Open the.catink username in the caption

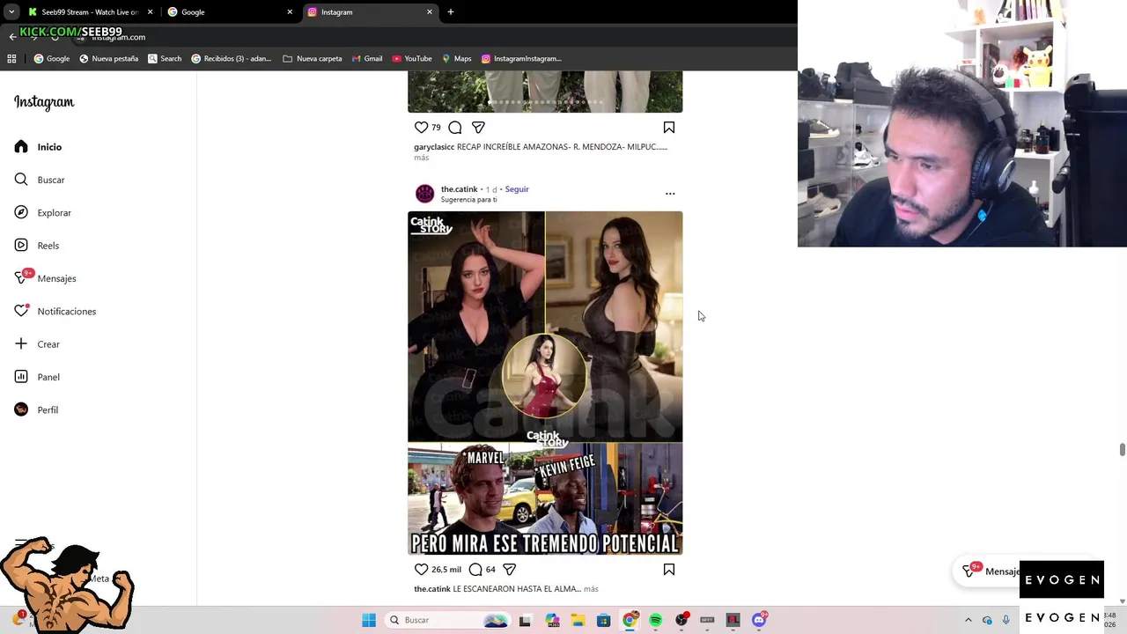[432, 588]
